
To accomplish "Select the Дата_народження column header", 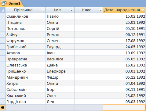I will pyautogui.click(x=124, y=10).
